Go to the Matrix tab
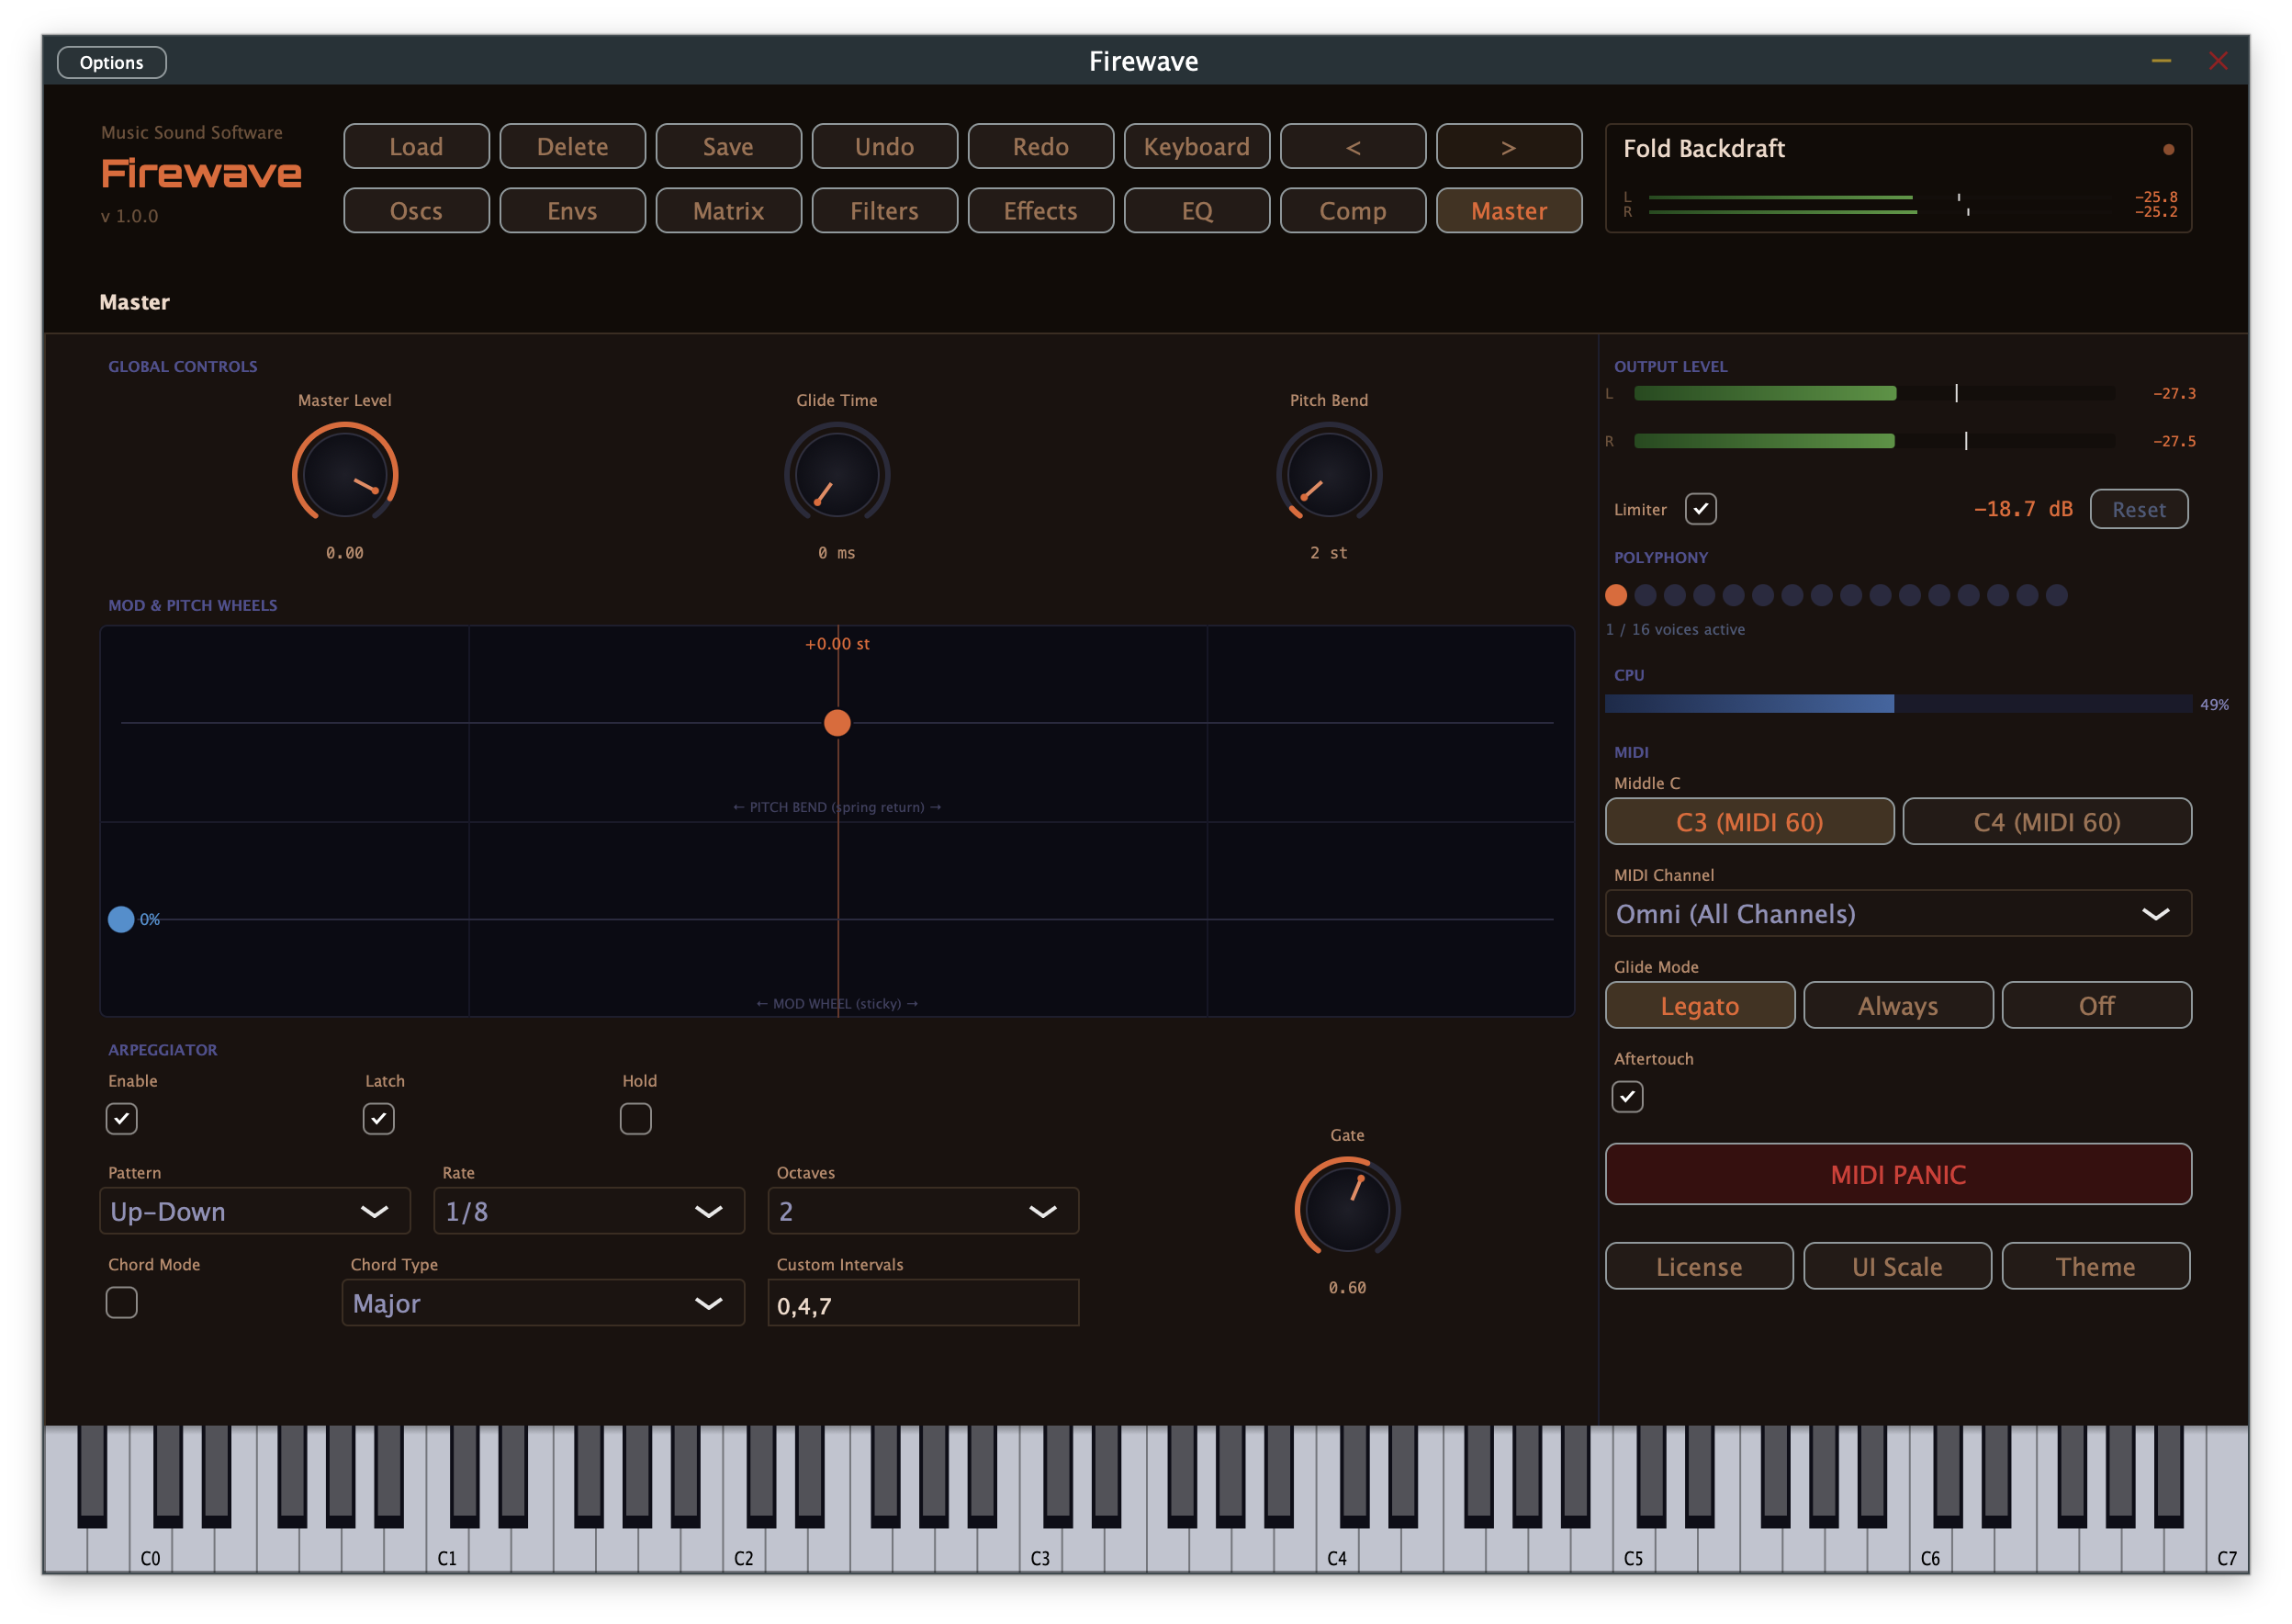The image size is (2292, 1624). point(727,211)
